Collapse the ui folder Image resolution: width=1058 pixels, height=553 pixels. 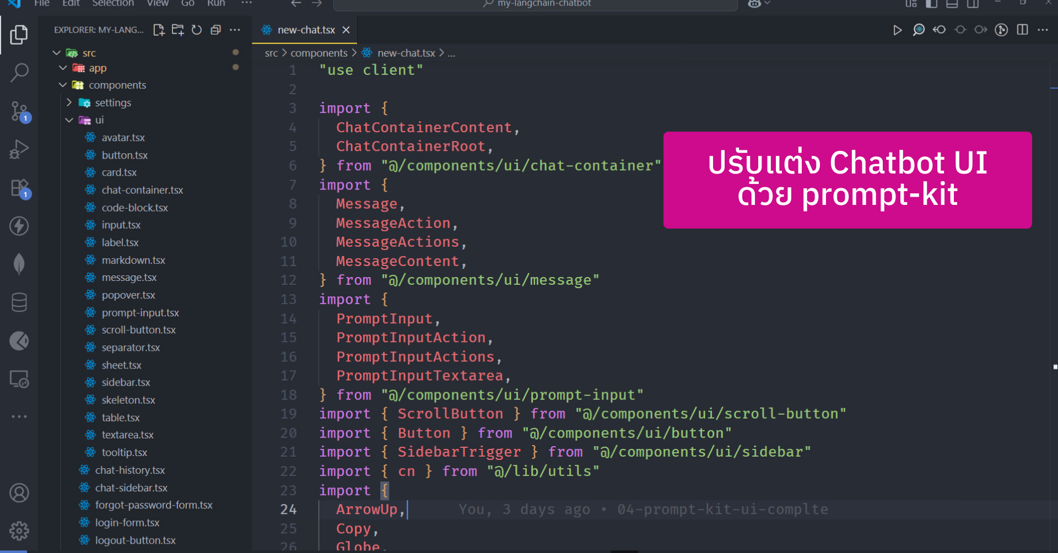[x=69, y=120]
